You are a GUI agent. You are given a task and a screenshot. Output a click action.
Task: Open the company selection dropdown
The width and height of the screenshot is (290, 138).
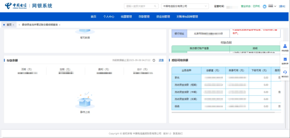[185, 6]
